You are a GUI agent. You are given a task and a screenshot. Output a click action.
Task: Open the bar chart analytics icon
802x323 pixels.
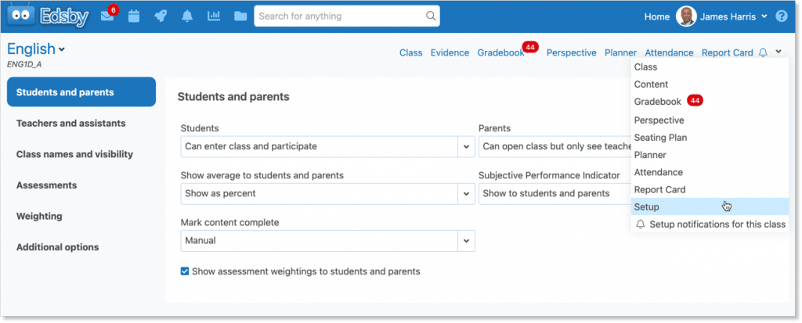point(214,16)
